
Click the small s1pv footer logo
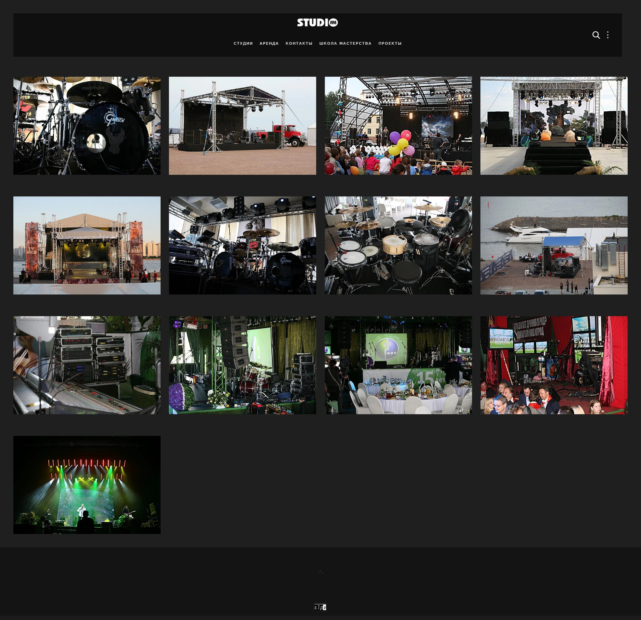point(320,607)
